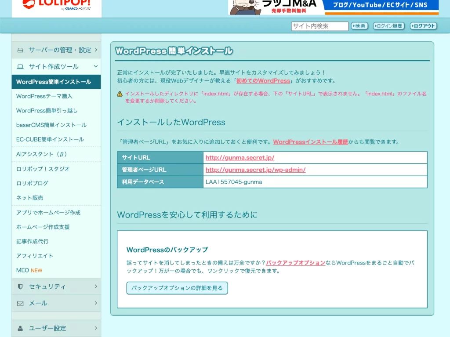The width and height of the screenshot is (450, 337).
Task: Open the wp-admin administrator page URL
Action: (x=255, y=170)
